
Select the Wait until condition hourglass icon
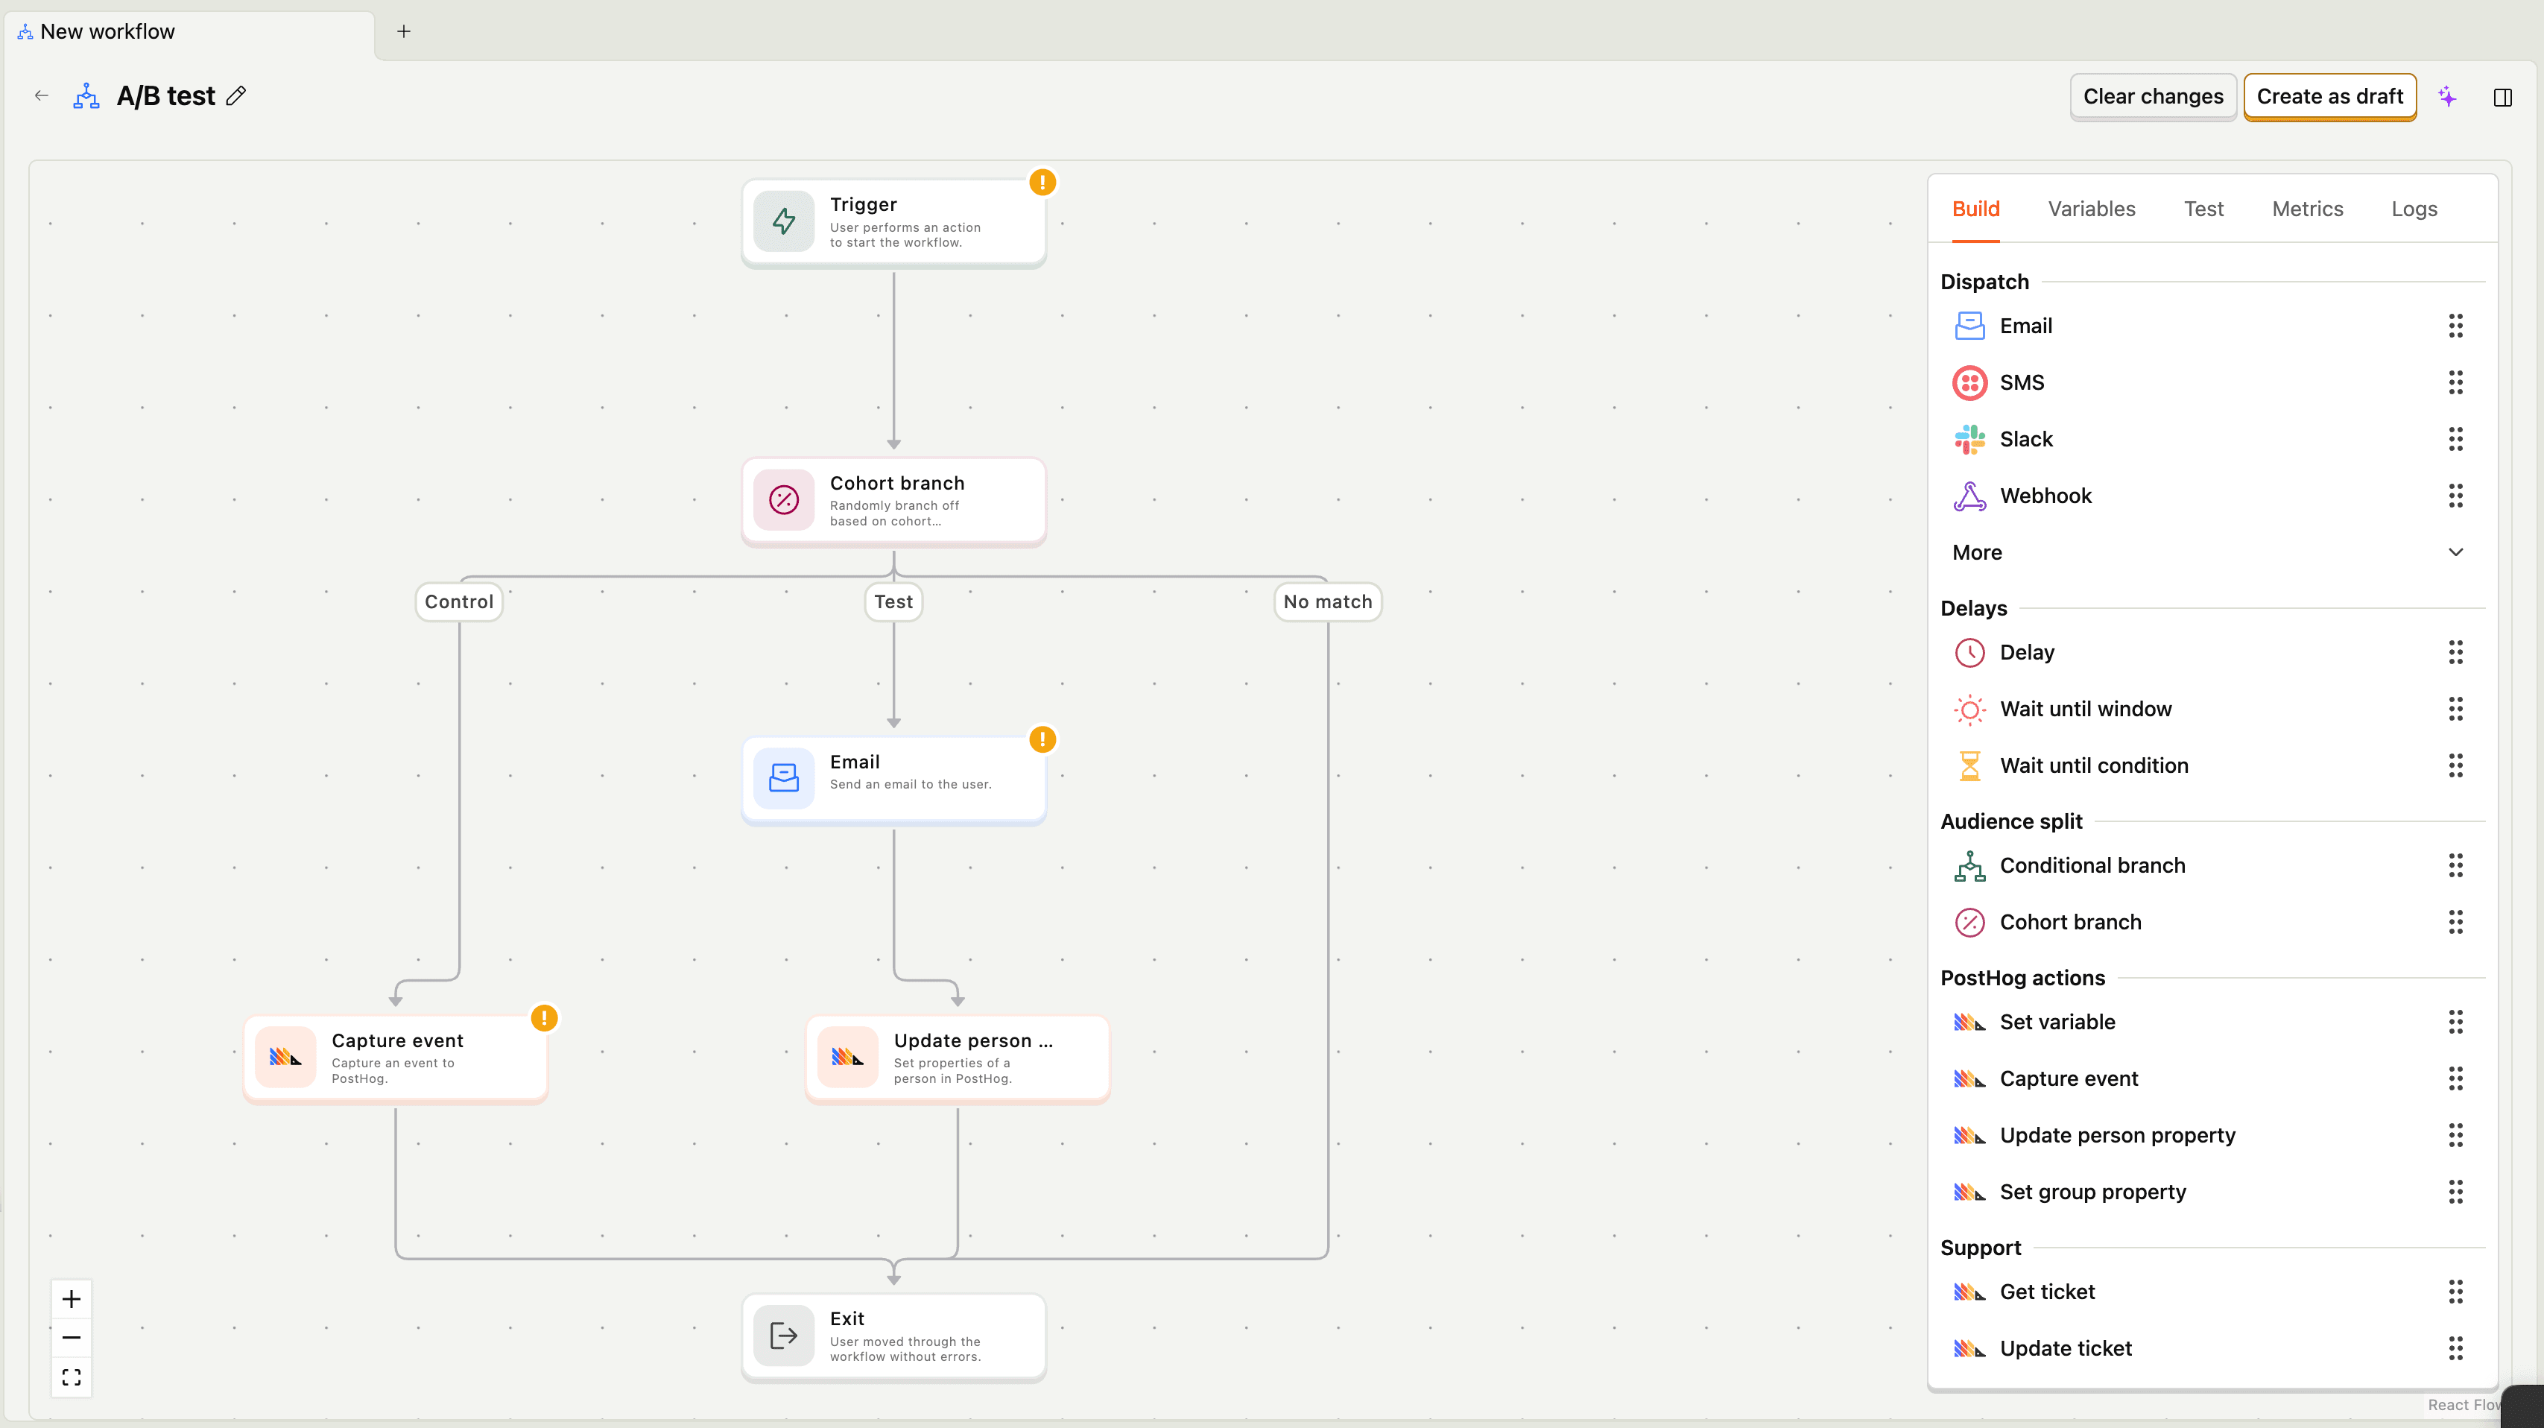[x=1970, y=765]
